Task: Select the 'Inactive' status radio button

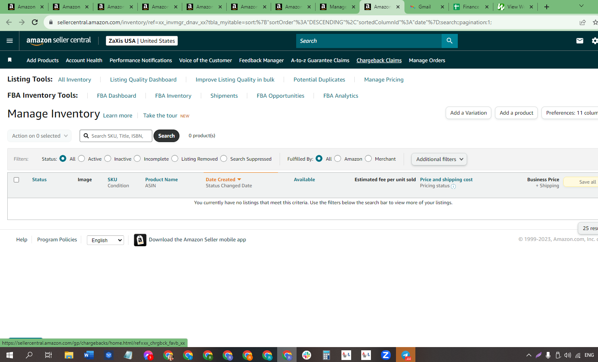Action: pos(108,159)
